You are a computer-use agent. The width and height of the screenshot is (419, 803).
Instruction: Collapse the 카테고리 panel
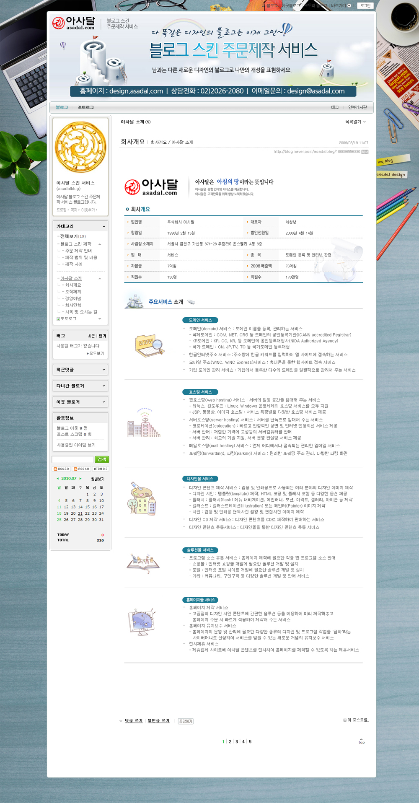pos(104,226)
